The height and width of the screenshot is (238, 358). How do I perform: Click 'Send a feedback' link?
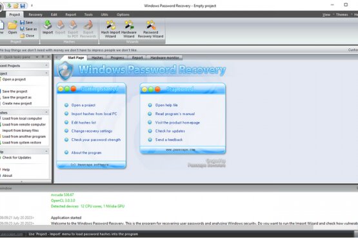[169, 140]
